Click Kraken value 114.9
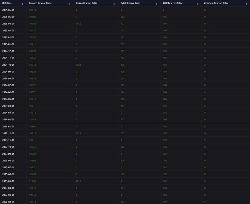The image size is (250, 204). coord(78,24)
